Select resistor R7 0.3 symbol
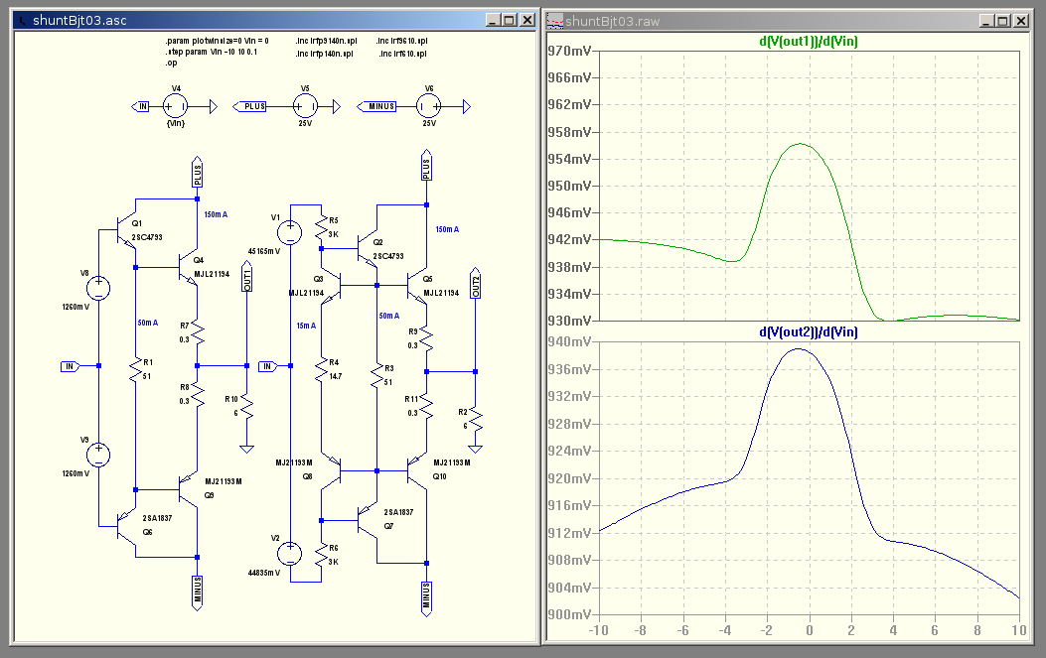Image resolution: width=1046 pixels, height=658 pixels. point(198,332)
